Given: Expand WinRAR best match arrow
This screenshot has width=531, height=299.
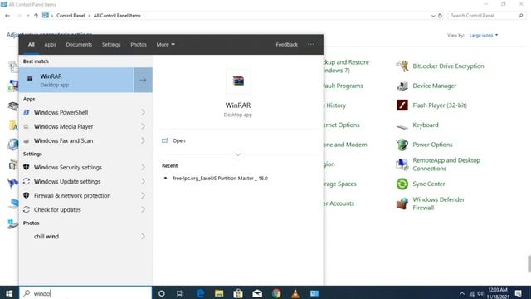Looking at the screenshot, I should [x=143, y=80].
